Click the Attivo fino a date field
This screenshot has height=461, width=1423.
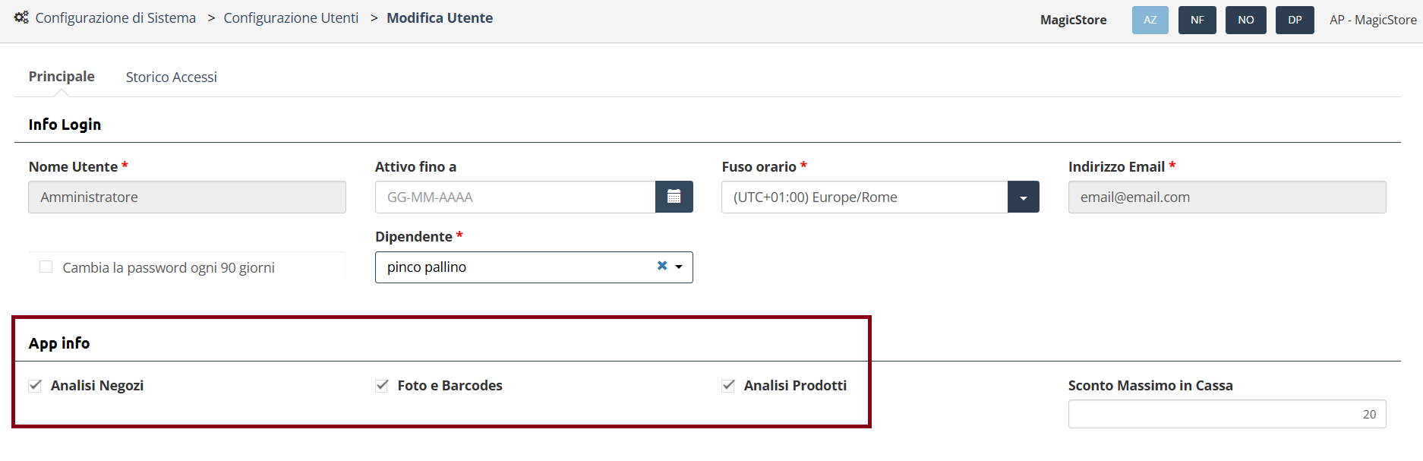[x=516, y=197]
